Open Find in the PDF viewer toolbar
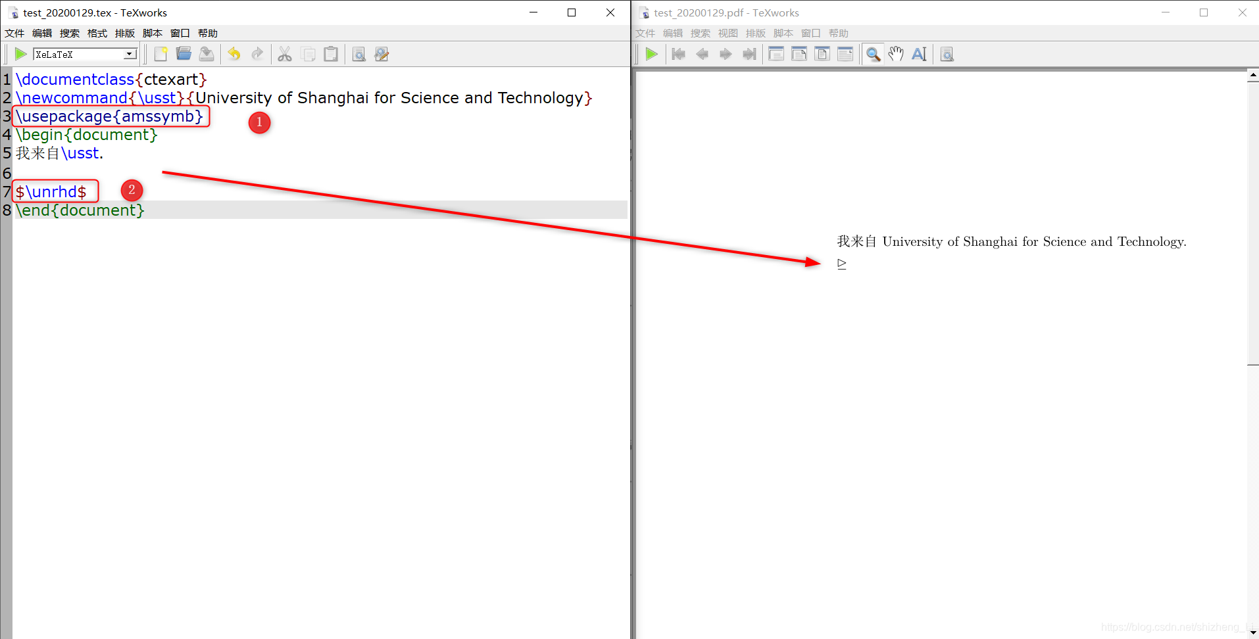The width and height of the screenshot is (1259, 639). (x=947, y=54)
